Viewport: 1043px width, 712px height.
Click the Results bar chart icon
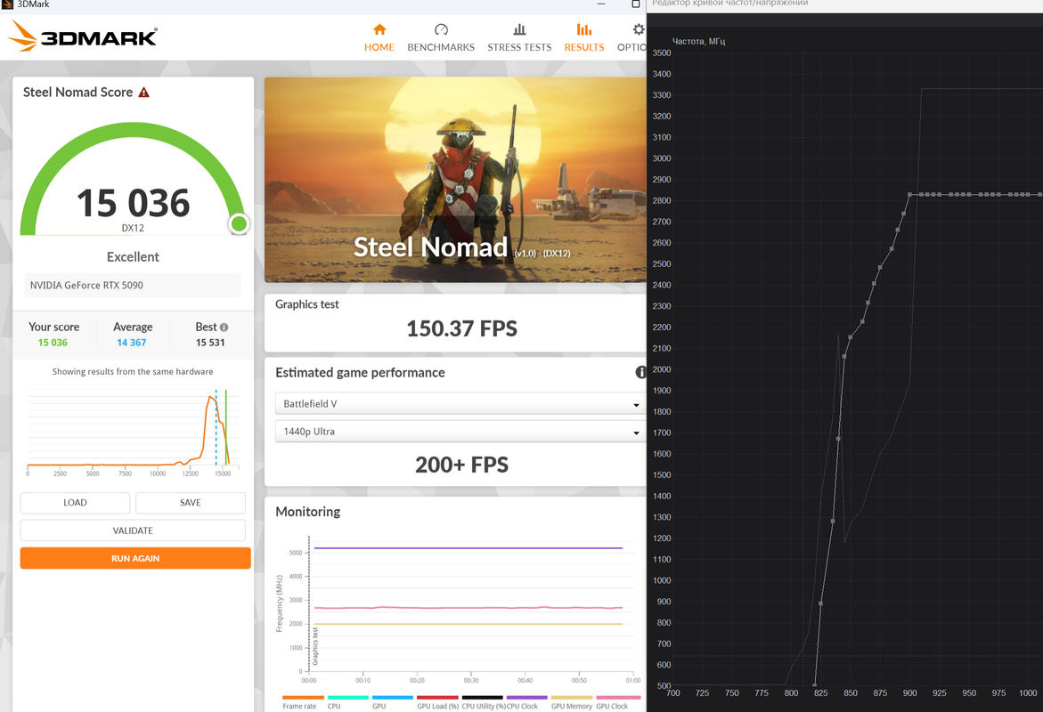click(x=584, y=29)
